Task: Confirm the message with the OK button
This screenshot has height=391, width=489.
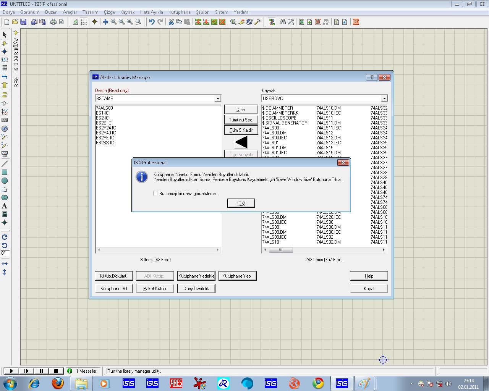Action: pos(241,203)
